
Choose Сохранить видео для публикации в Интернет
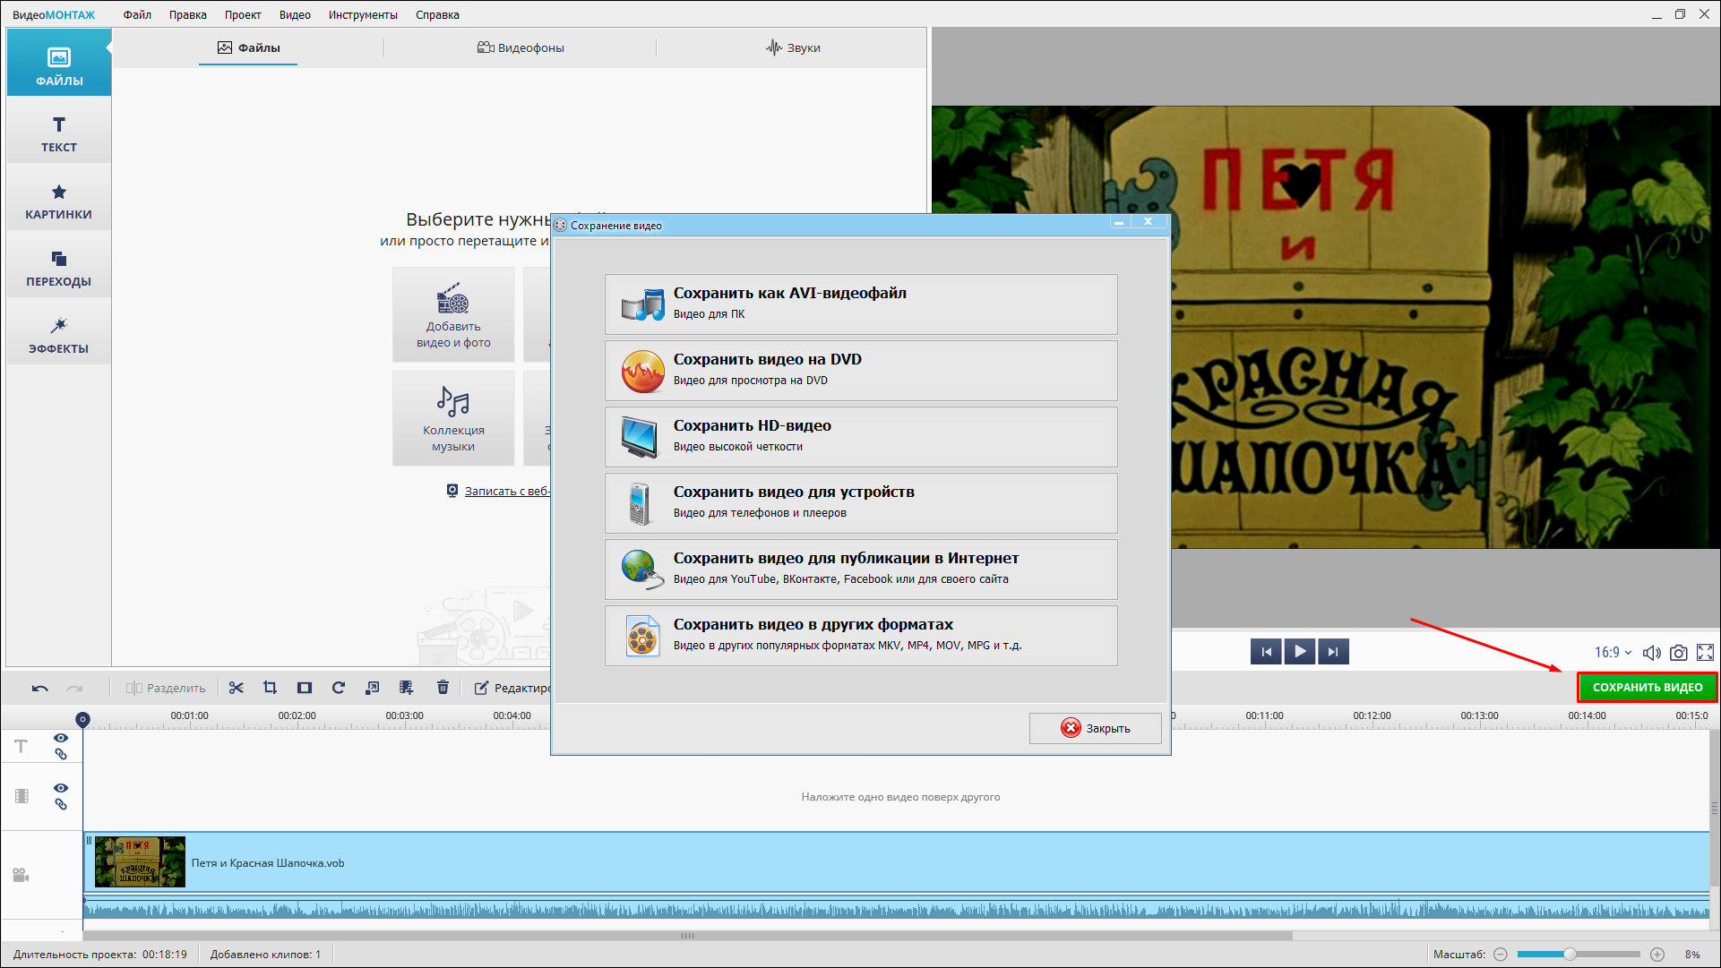point(861,570)
